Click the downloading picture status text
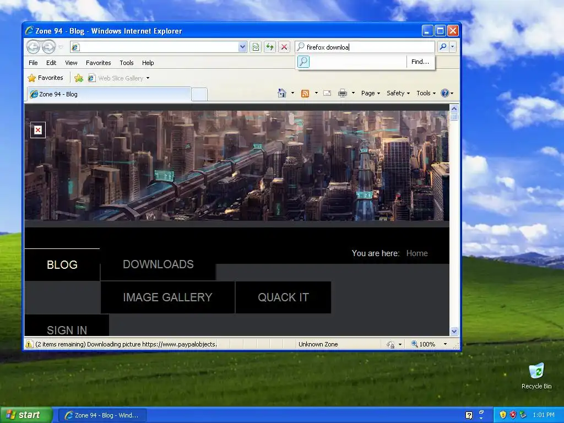564x423 pixels. 126,344
